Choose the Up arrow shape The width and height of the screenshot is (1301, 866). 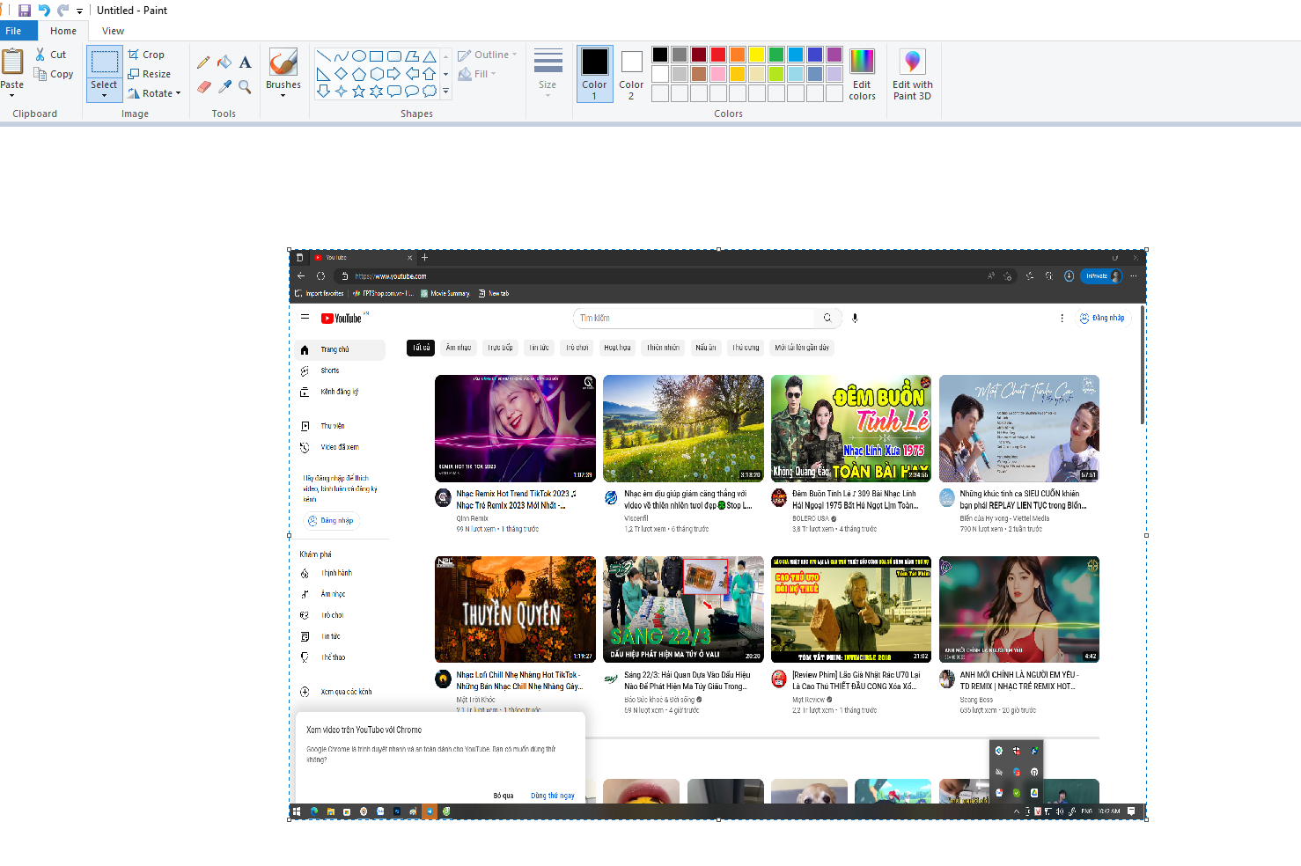(x=429, y=74)
